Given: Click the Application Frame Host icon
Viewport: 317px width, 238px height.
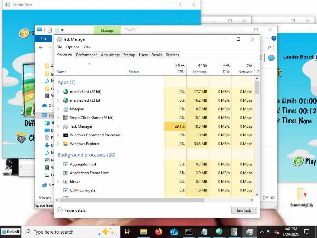Looking at the screenshot, I should coord(66,173).
